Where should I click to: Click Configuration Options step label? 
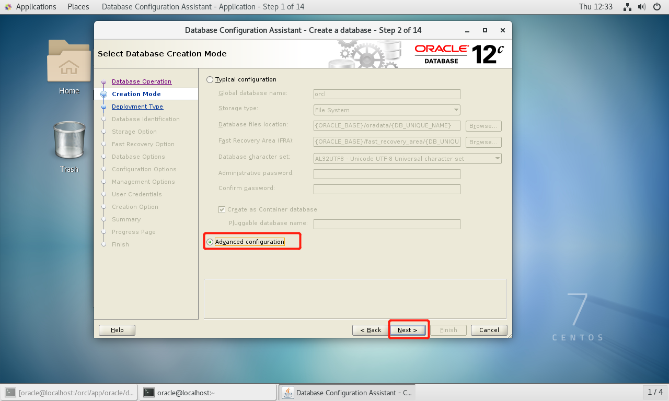144,169
